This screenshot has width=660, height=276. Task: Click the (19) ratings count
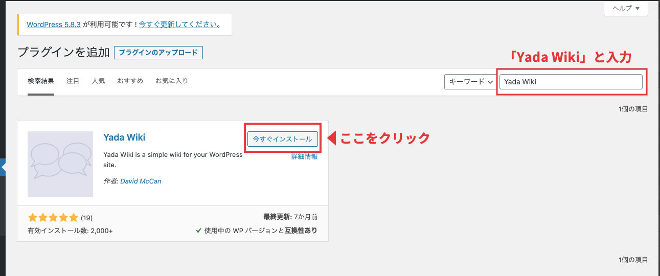point(86,218)
